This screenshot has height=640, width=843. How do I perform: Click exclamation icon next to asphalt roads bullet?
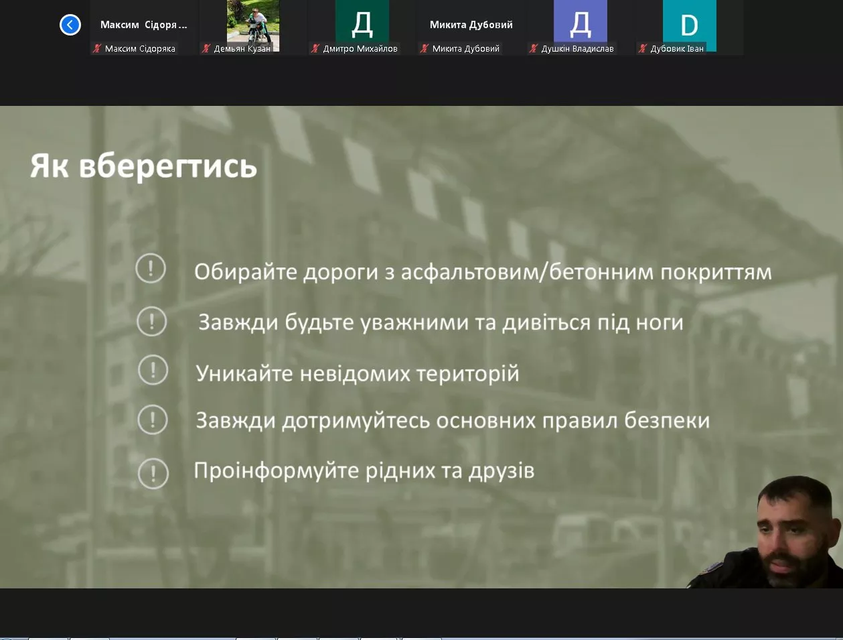(151, 269)
